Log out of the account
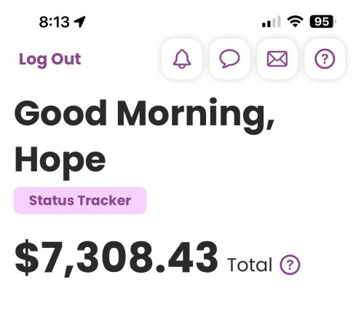This screenshot has width=364, height=312. [x=50, y=60]
